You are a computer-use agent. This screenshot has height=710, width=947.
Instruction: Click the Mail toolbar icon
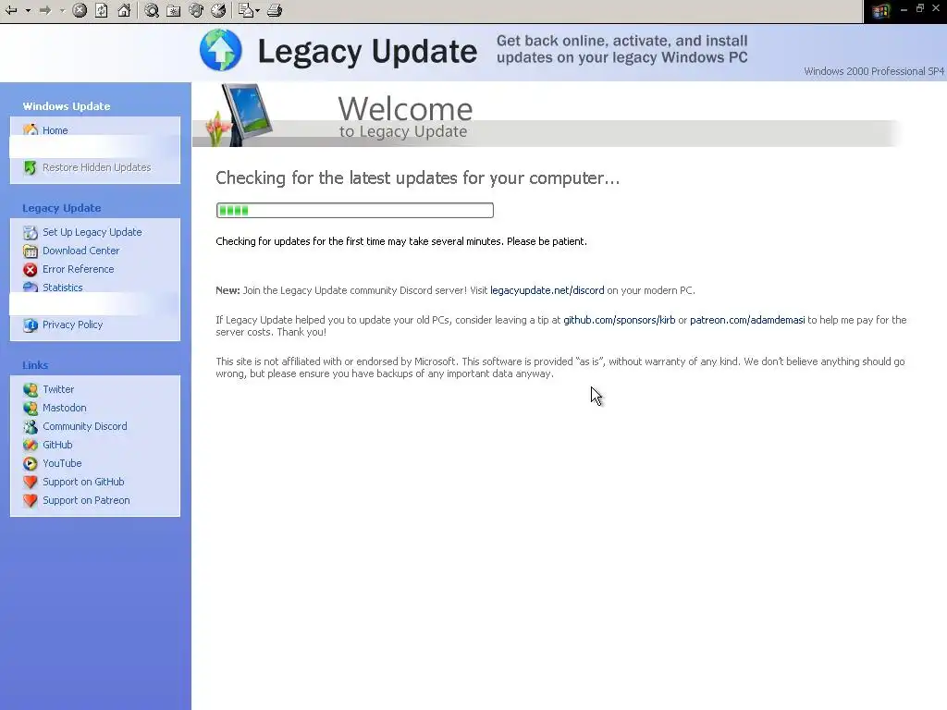click(245, 10)
